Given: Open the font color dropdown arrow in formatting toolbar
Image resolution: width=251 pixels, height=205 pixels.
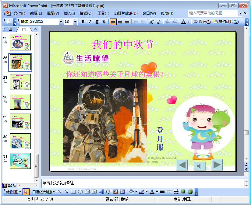Looking at the screenshot, I should pyautogui.click(x=188, y=22).
